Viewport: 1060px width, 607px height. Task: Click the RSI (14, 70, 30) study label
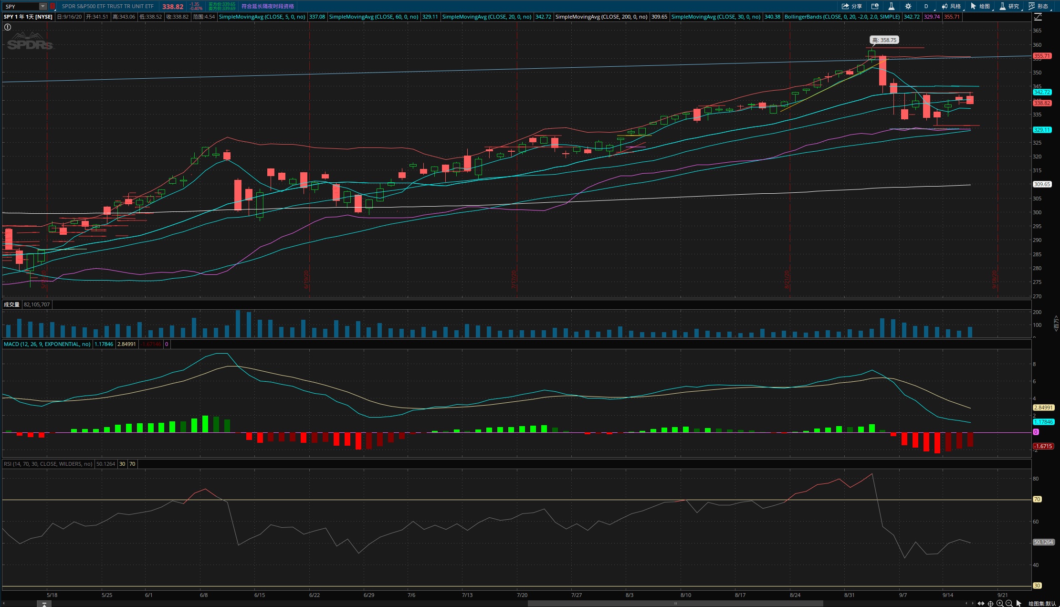pyautogui.click(x=48, y=464)
